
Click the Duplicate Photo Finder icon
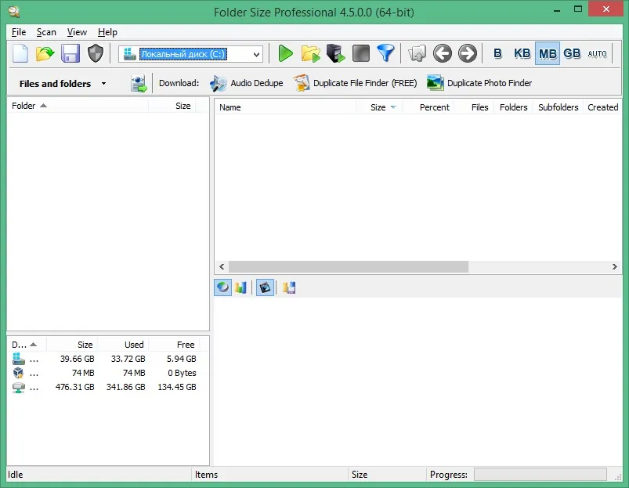click(x=436, y=83)
